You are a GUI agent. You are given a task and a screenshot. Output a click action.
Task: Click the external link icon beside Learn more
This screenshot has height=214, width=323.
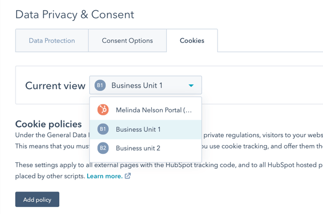tap(128, 176)
